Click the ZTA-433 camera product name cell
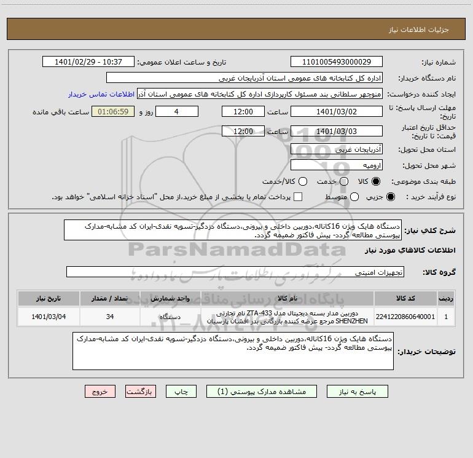 point(287,317)
